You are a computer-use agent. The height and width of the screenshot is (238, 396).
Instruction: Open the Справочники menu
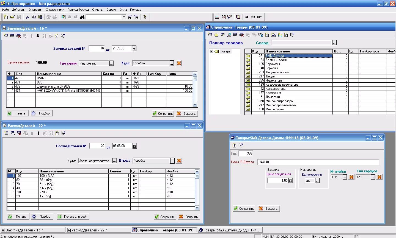click(55, 10)
